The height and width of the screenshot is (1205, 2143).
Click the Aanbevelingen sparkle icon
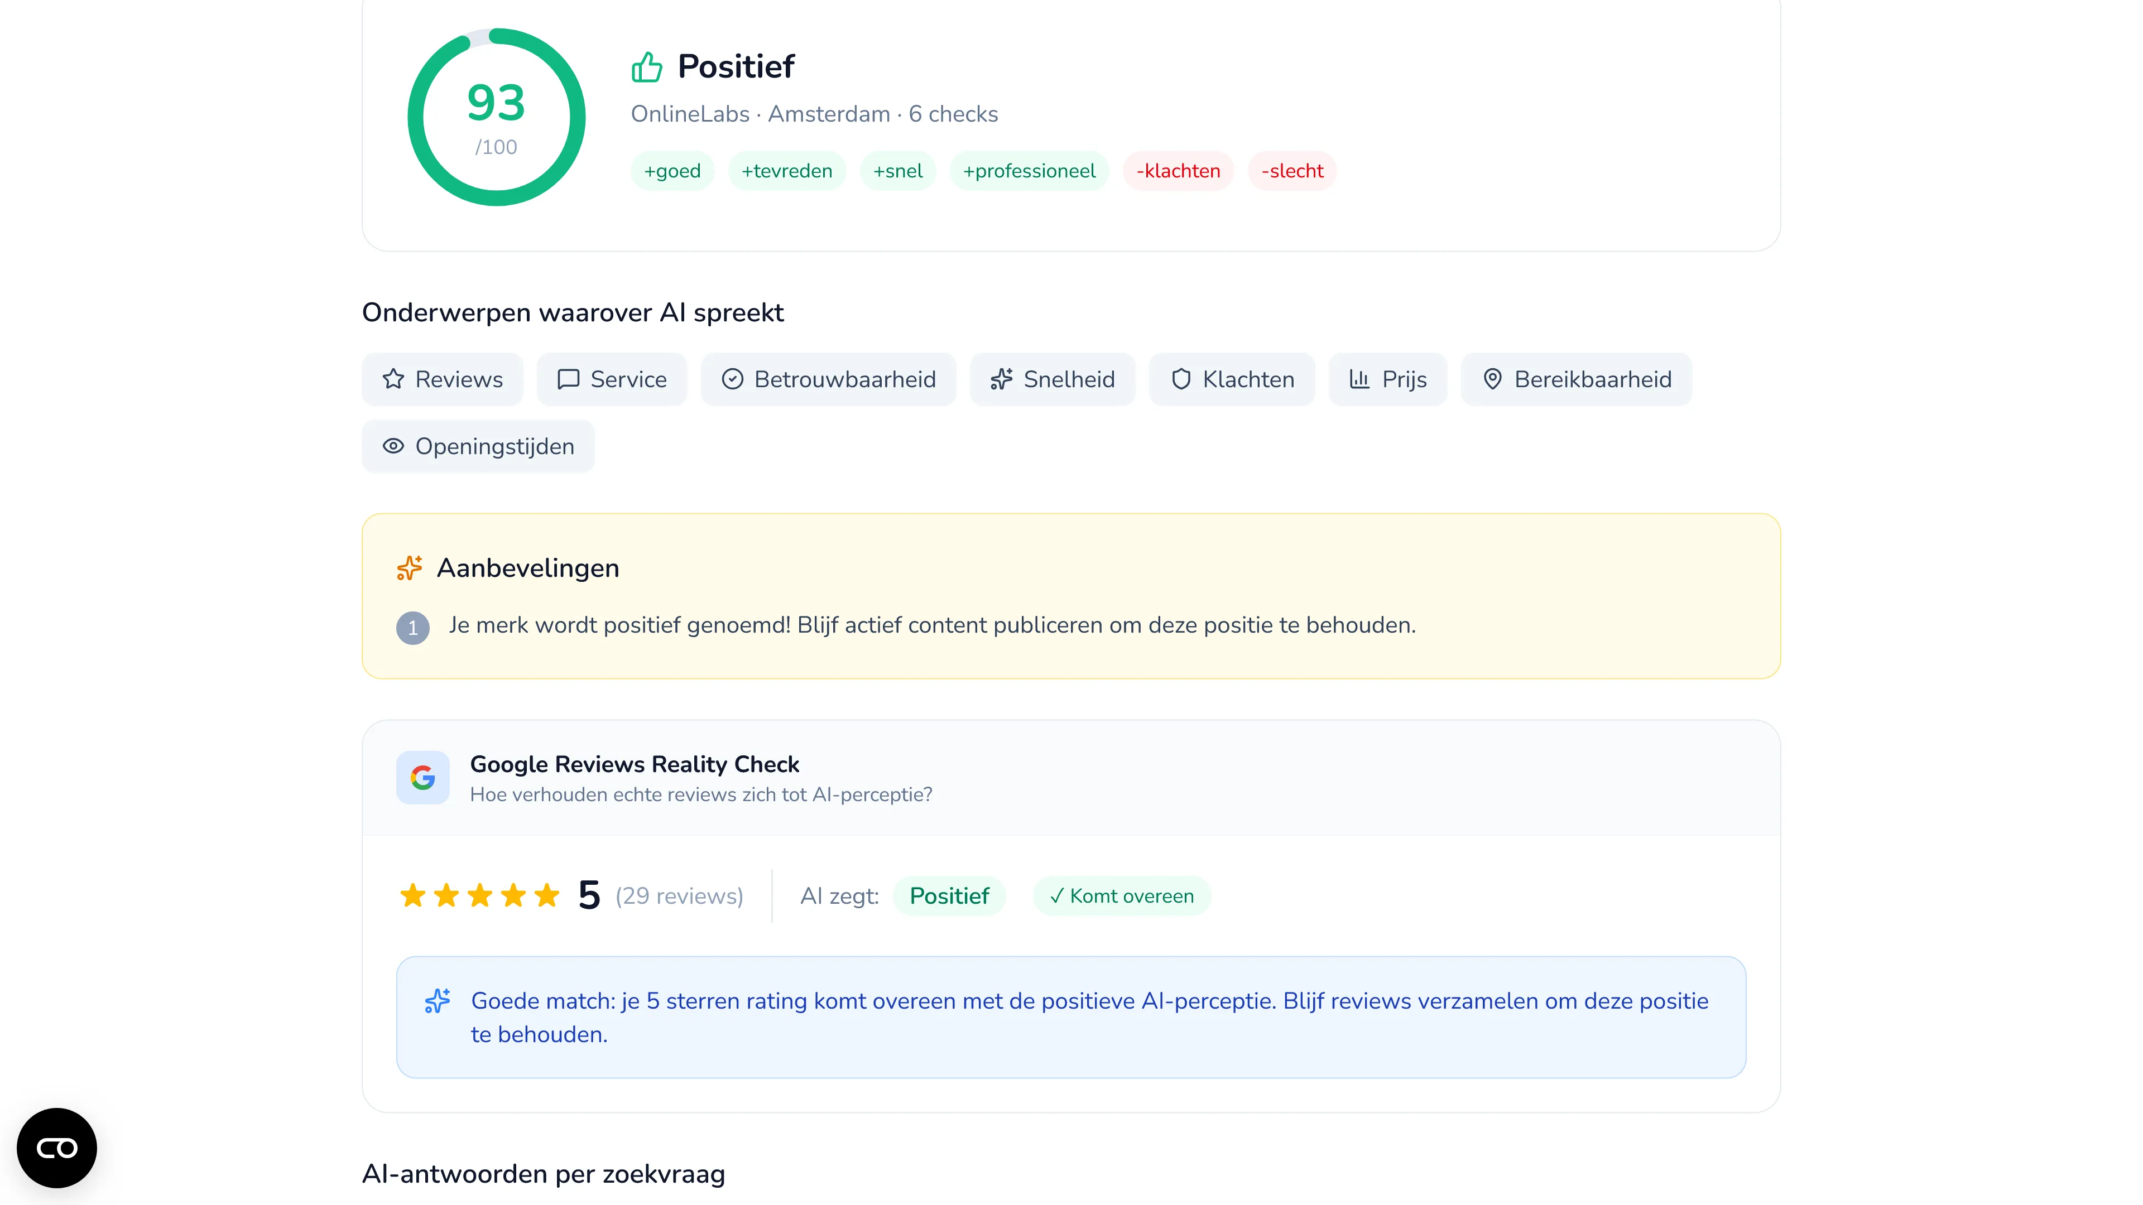(x=409, y=568)
